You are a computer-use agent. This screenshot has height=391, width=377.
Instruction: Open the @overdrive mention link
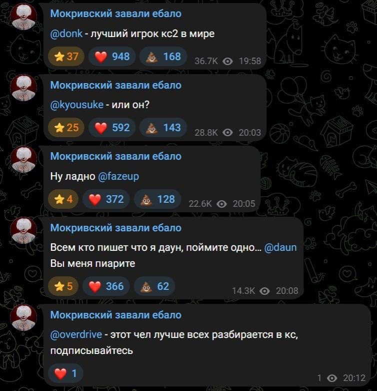pos(76,334)
